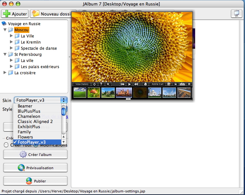
Task: Choose Beamer from the skin list
Action: (37, 106)
